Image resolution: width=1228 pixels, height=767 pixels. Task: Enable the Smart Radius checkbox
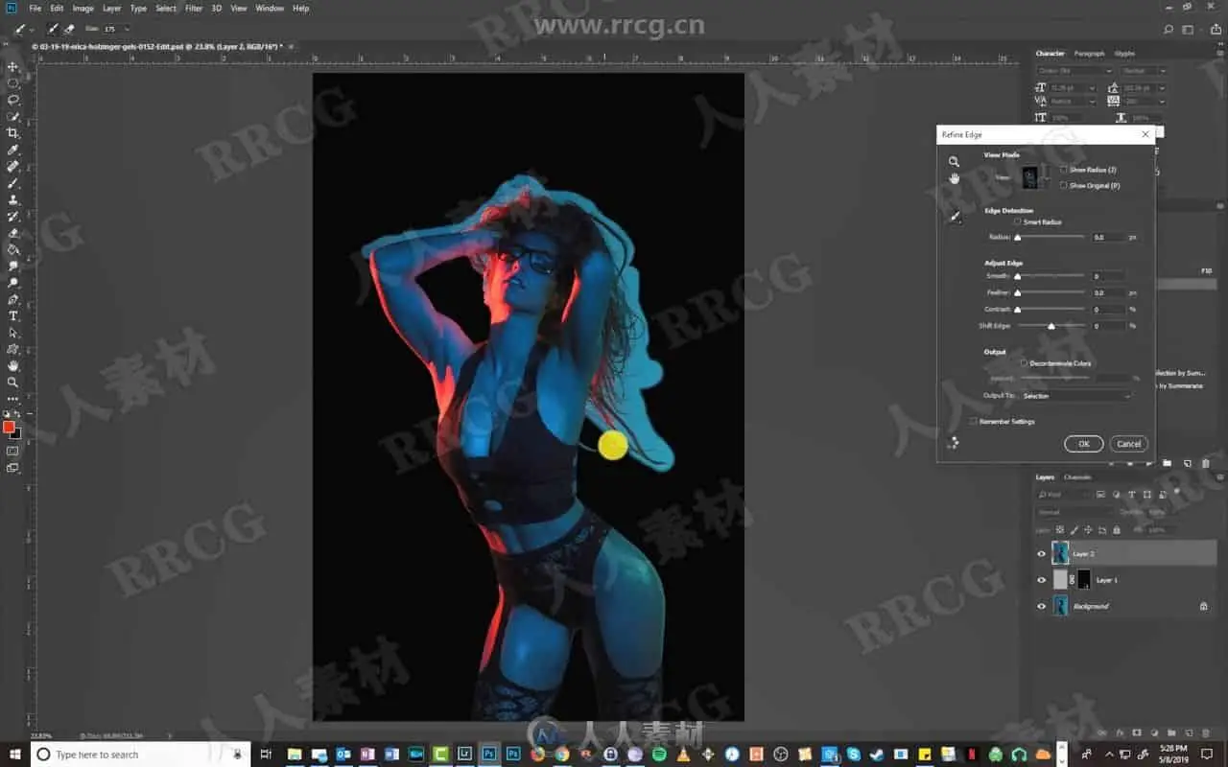click(x=1018, y=221)
